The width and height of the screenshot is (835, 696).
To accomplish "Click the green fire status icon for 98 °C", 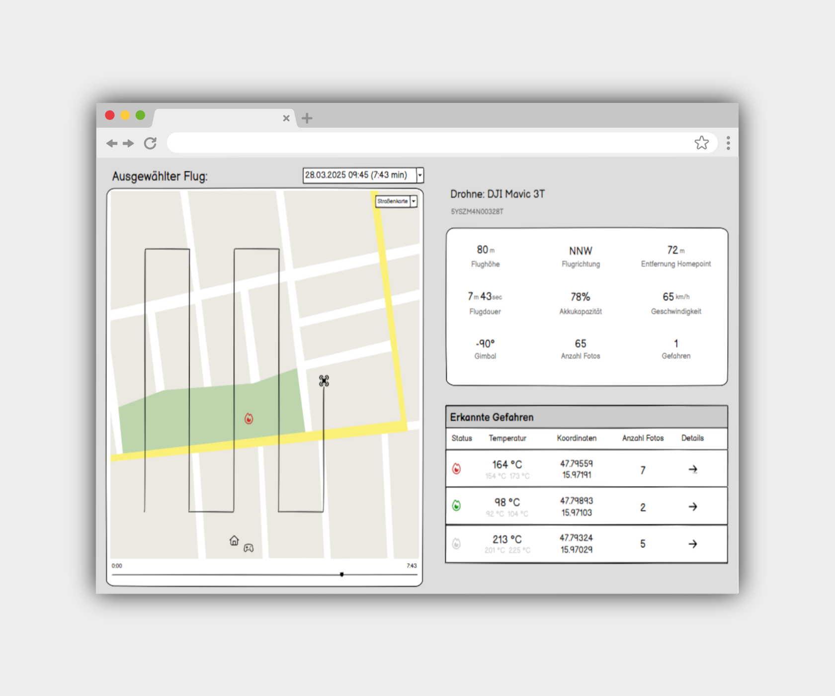I will [x=456, y=506].
